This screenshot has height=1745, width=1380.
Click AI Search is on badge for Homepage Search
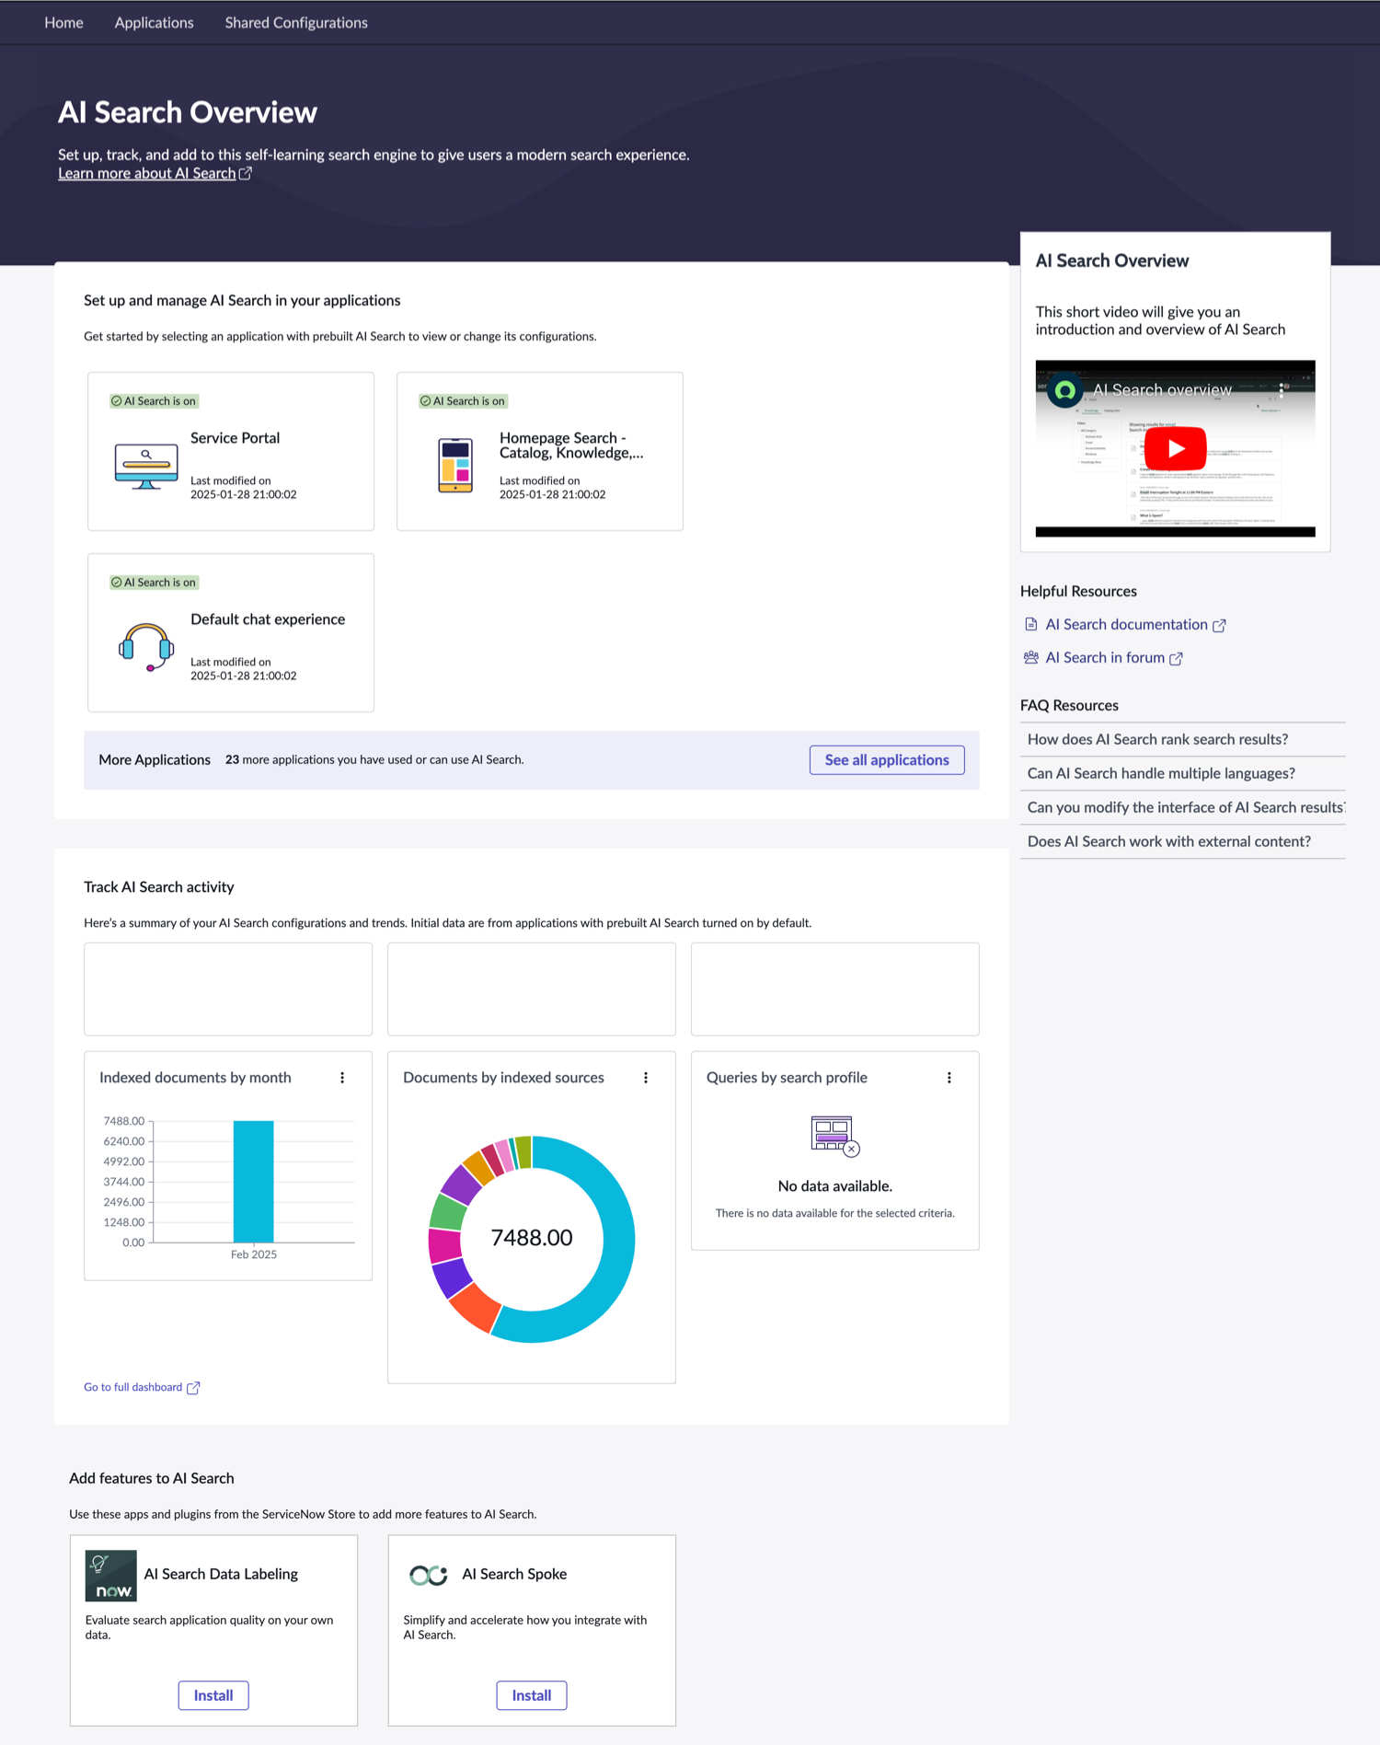pyautogui.click(x=463, y=401)
